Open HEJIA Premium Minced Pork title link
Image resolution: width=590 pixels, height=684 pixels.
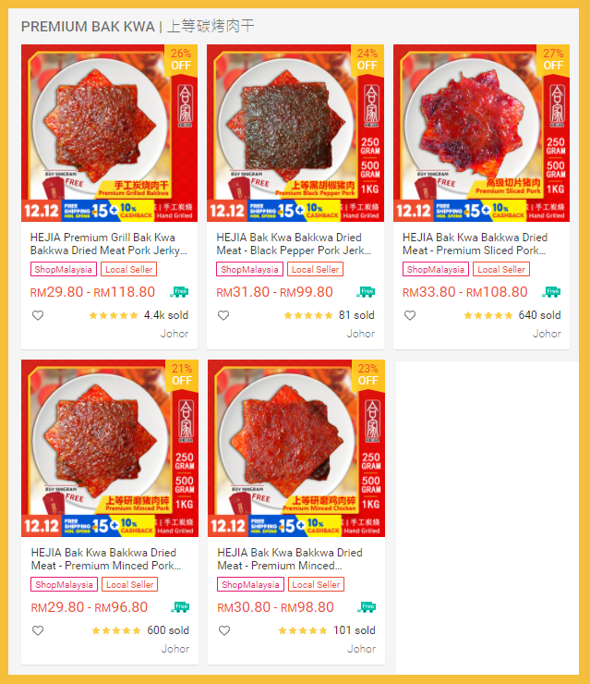pos(106,559)
